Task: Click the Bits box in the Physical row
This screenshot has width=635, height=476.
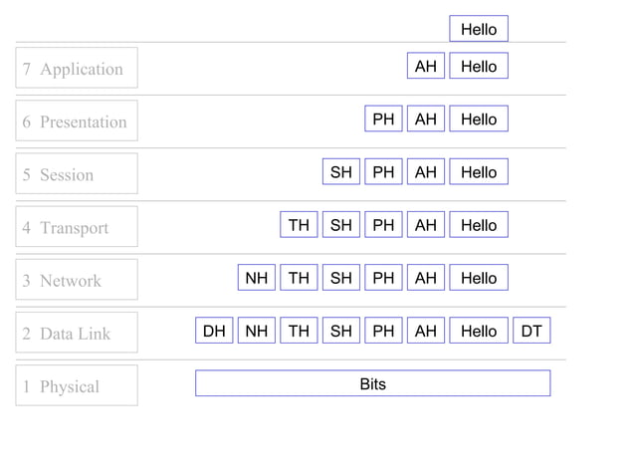Action: [372, 383]
